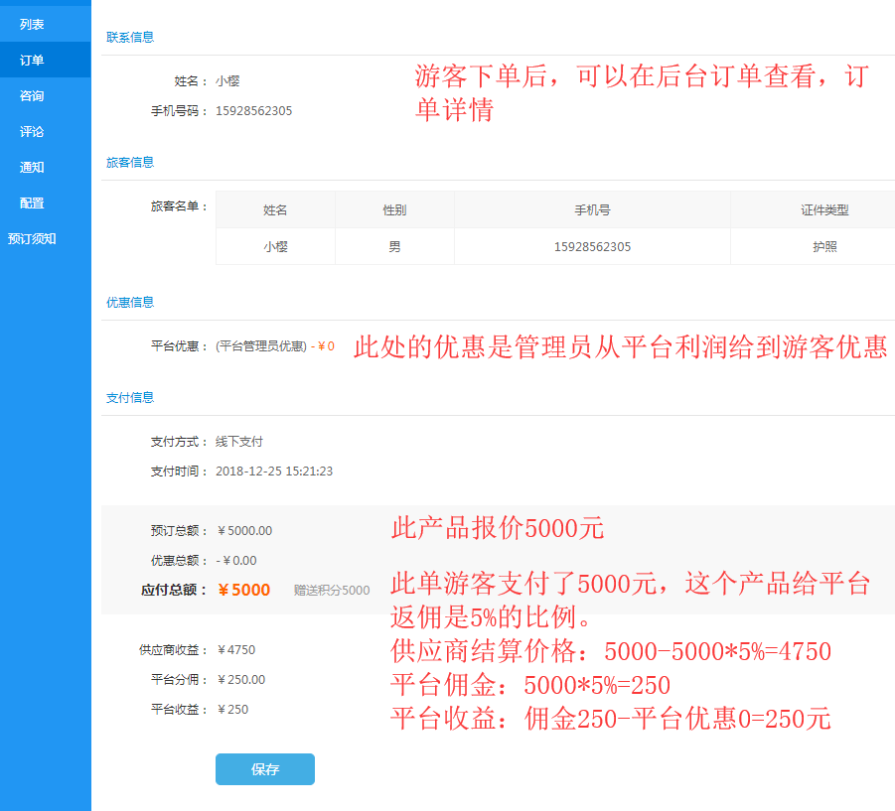The image size is (895, 811).
Task: Click the 通知 sidebar entry
Action: point(32,167)
